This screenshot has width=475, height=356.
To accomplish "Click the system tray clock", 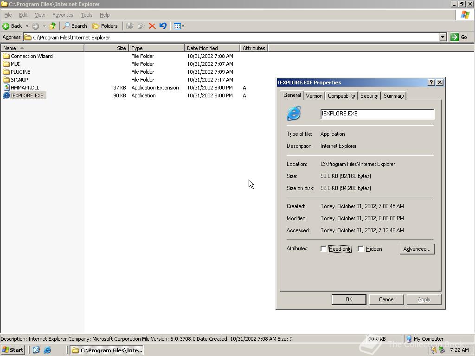I will point(459,350).
